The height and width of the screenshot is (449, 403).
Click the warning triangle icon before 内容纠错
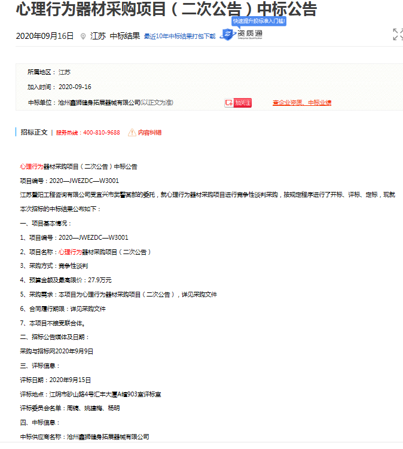click(x=132, y=133)
